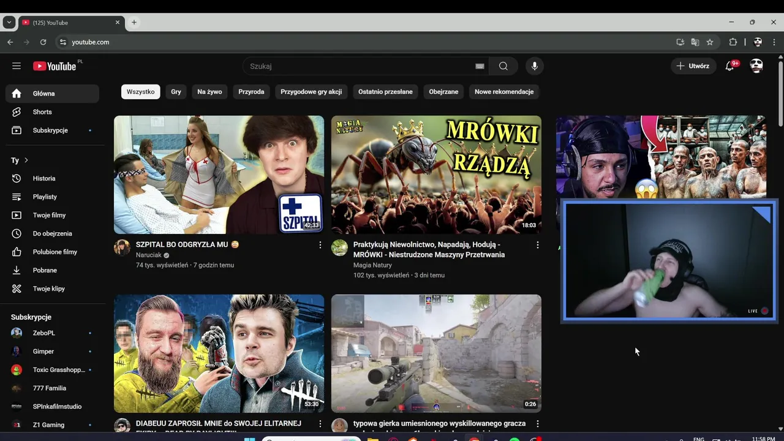Screen dimensions: 784x441
Task: Go to Główna home
Action: click(x=52, y=94)
